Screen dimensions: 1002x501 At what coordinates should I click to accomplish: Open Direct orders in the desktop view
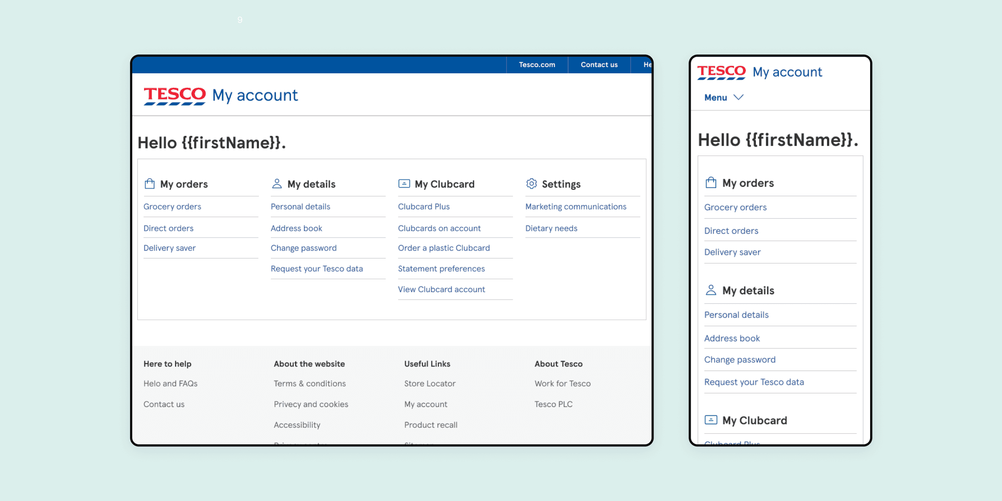tap(168, 228)
